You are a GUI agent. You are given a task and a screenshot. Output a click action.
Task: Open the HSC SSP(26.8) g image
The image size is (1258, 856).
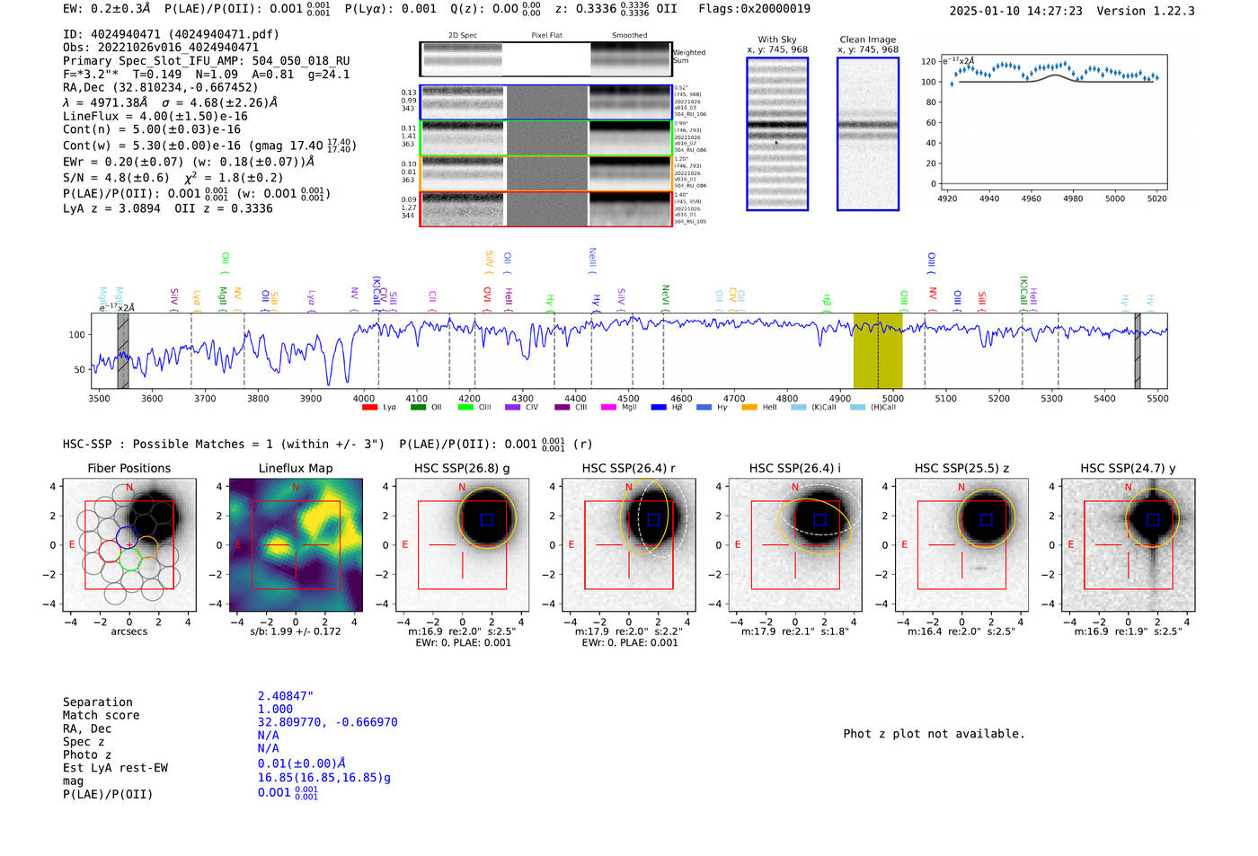(x=462, y=545)
